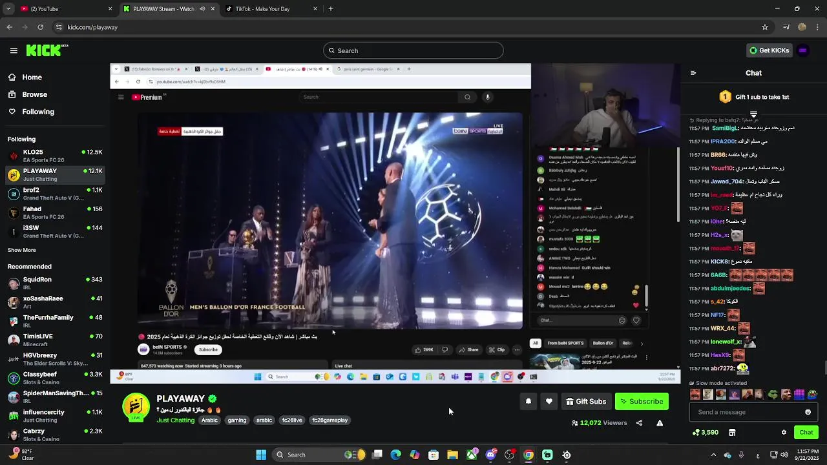
Task: Send message with Chat button
Action: click(x=806, y=433)
